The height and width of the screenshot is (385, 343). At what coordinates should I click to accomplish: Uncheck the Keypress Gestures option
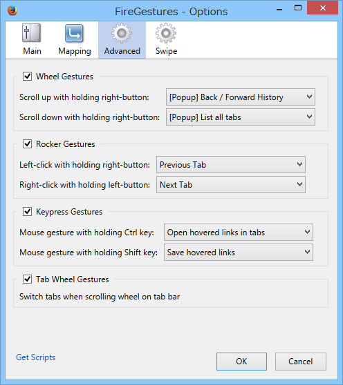pos(27,211)
